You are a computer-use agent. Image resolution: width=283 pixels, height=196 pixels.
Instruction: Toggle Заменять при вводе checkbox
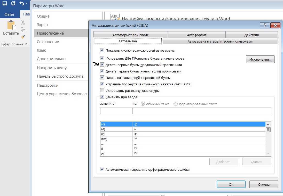coord(102,97)
